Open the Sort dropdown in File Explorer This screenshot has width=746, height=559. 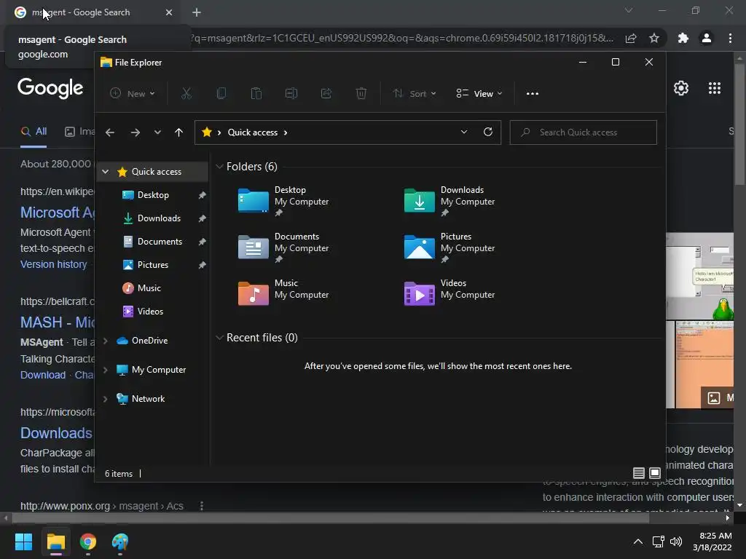415,94
